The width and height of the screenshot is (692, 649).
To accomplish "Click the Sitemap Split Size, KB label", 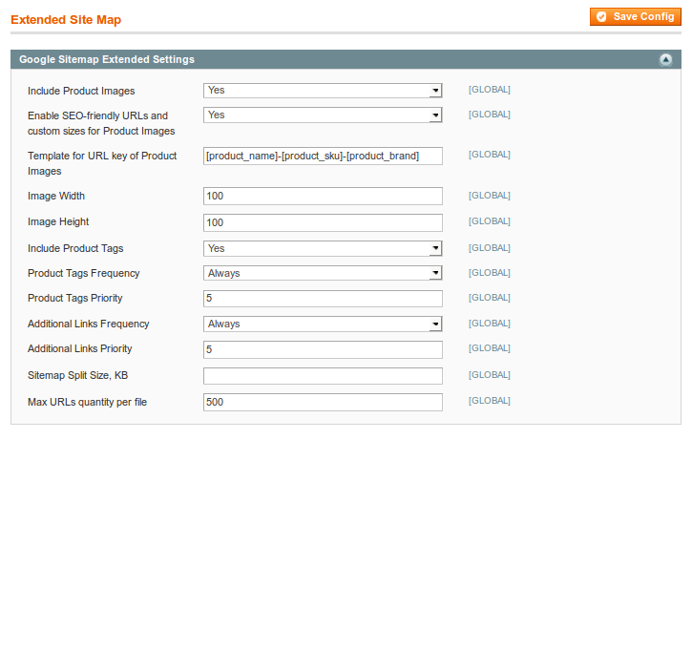I will pyautogui.click(x=77, y=375).
